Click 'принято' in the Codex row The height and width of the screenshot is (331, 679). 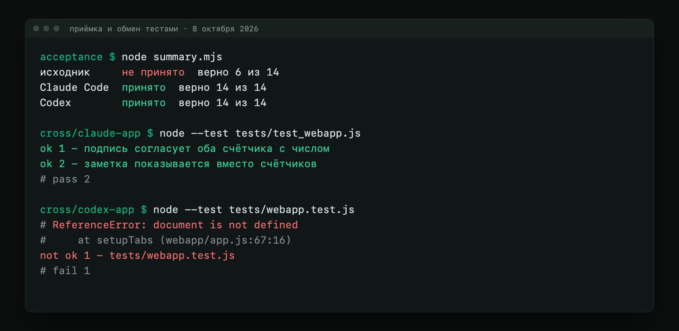[x=144, y=103]
